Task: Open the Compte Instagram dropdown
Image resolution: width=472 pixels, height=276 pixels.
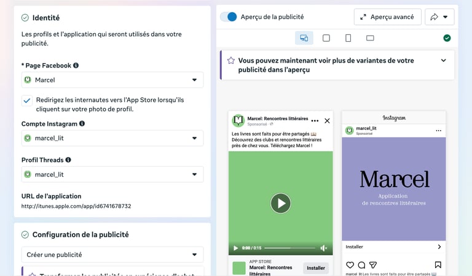Action: tap(112, 138)
